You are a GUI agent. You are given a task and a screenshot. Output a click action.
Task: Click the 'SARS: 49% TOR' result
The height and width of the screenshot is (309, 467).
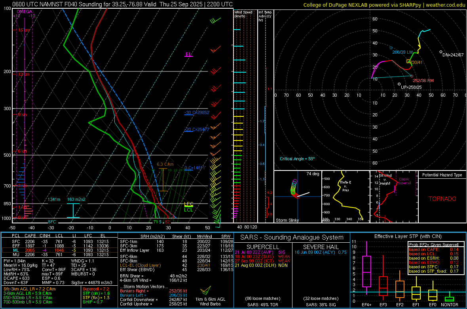[263, 305]
